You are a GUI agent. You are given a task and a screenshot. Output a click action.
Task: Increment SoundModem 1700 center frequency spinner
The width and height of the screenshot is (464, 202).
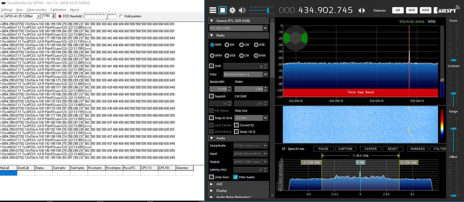tap(53, 15)
